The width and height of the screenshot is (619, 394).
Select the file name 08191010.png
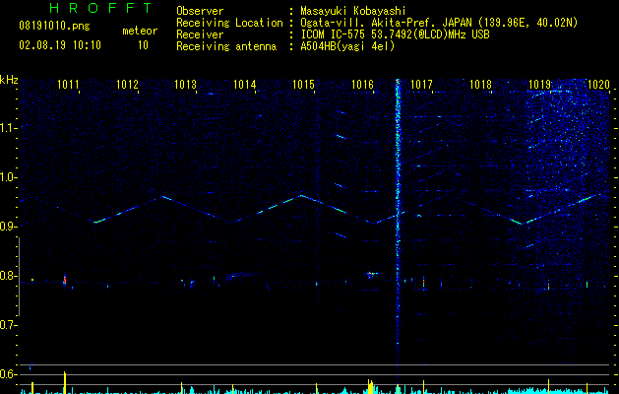pyautogui.click(x=54, y=27)
